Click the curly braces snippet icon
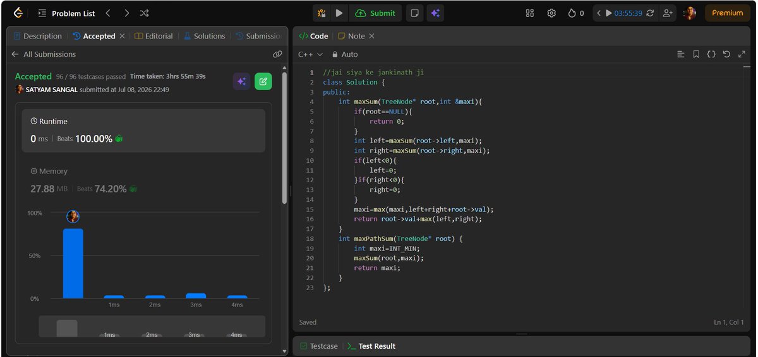 (711, 54)
